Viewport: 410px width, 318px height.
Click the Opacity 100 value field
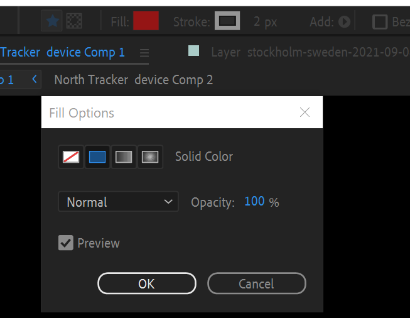click(254, 202)
